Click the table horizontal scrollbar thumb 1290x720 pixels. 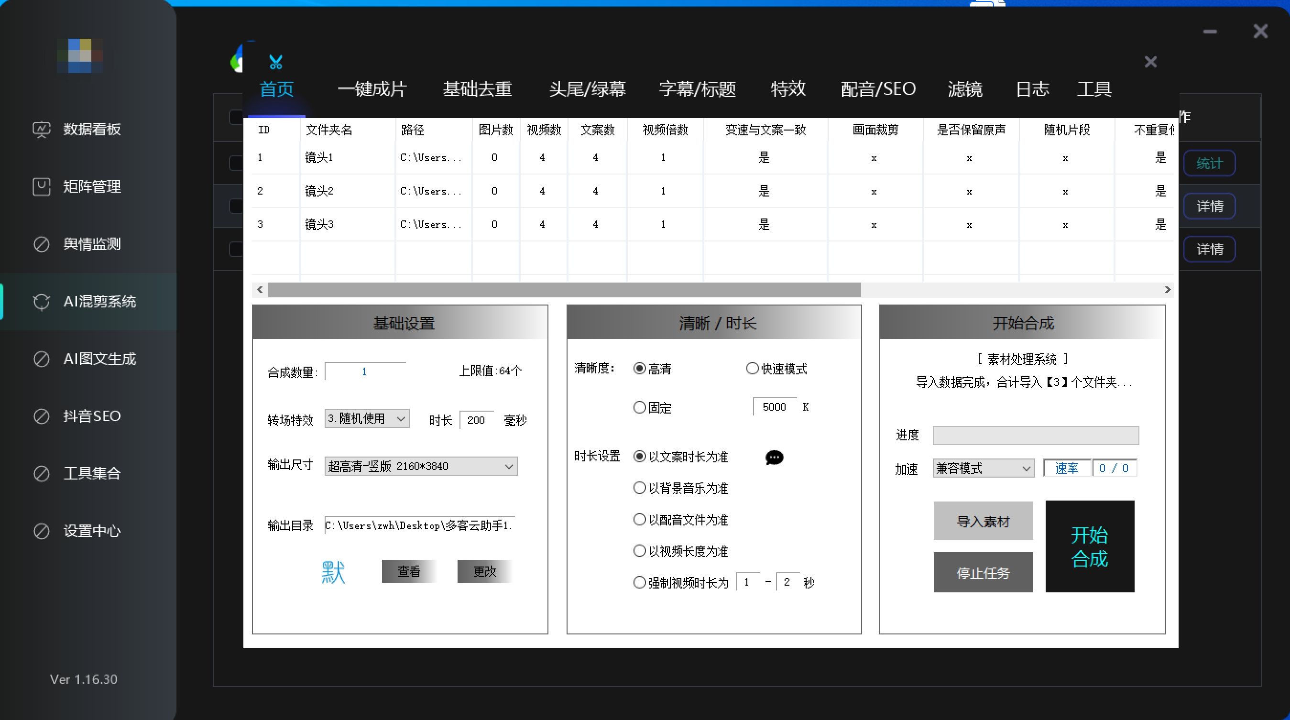click(x=564, y=290)
